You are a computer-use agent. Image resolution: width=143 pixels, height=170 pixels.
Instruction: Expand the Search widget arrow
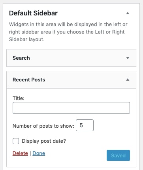point(128,58)
